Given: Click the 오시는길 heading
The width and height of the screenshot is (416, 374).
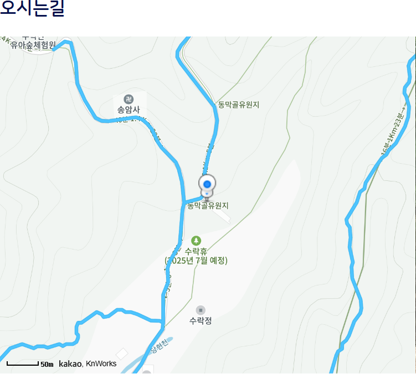Looking at the screenshot, I should coord(32,8).
